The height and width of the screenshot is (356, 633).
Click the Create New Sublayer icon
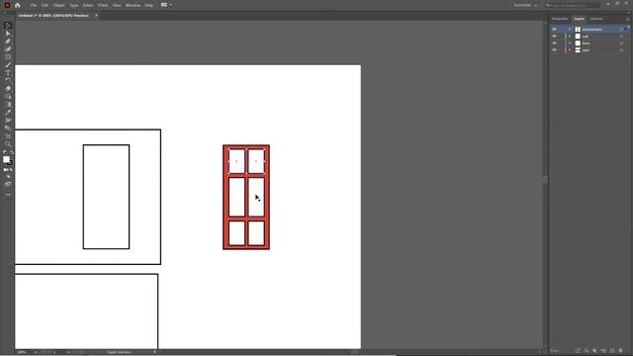coord(603,351)
